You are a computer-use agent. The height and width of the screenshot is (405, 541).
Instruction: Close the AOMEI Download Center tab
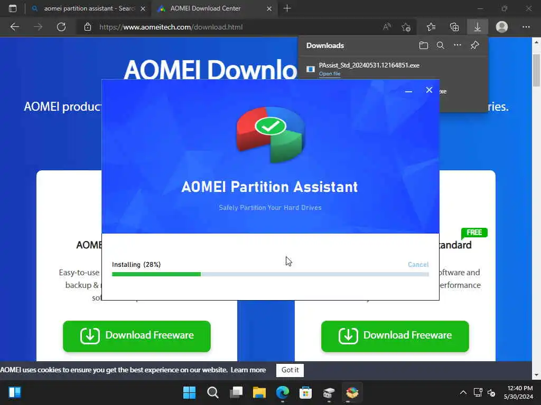click(x=269, y=8)
